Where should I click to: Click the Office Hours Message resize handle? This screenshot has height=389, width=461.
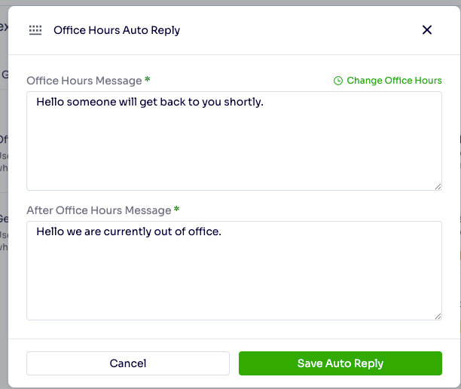(x=438, y=186)
